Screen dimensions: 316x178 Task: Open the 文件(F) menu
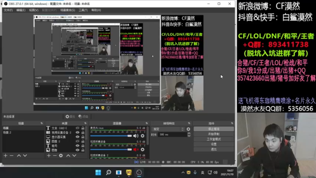[8, 10]
